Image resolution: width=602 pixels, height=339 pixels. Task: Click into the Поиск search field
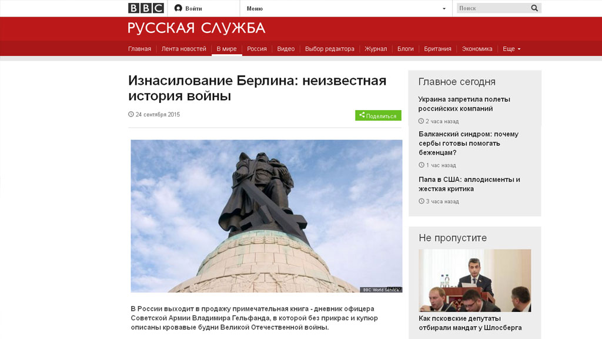point(494,8)
